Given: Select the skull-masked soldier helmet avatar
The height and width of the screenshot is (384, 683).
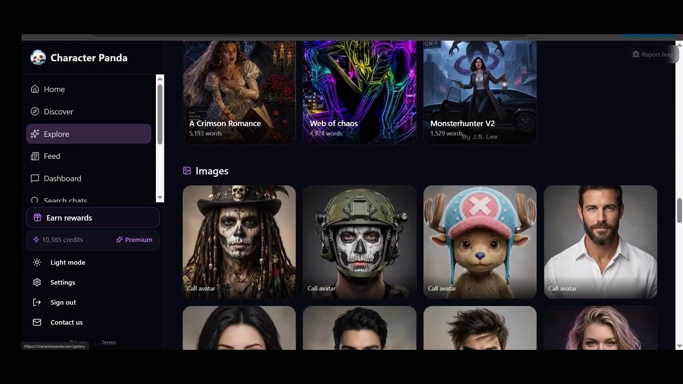Looking at the screenshot, I should tap(360, 242).
